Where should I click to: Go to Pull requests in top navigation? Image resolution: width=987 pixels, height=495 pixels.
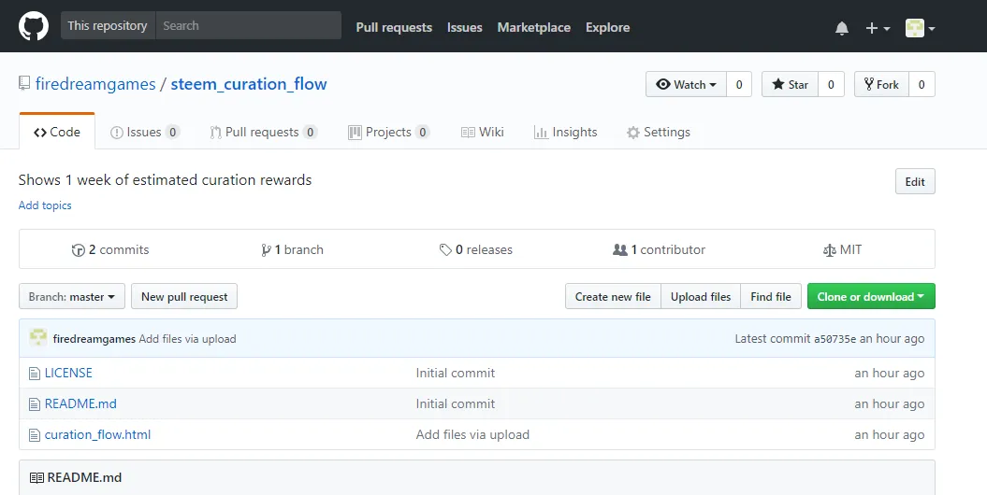[x=394, y=28]
